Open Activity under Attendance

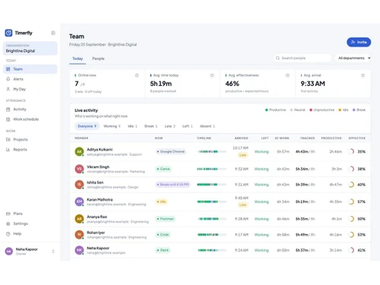point(30,109)
